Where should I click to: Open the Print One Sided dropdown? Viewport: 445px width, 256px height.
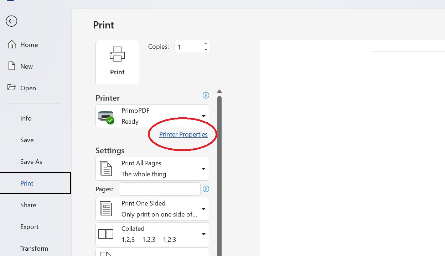[152, 209]
